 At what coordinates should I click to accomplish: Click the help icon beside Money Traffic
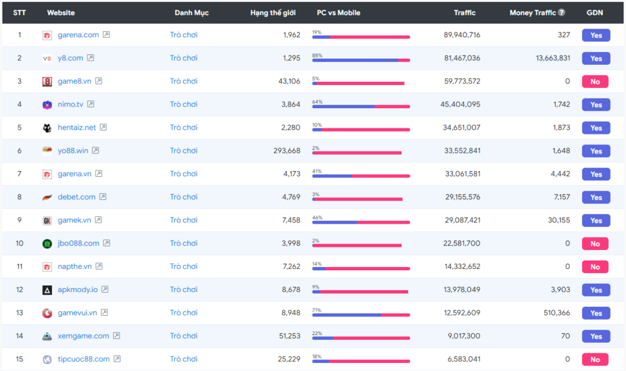point(561,13)
